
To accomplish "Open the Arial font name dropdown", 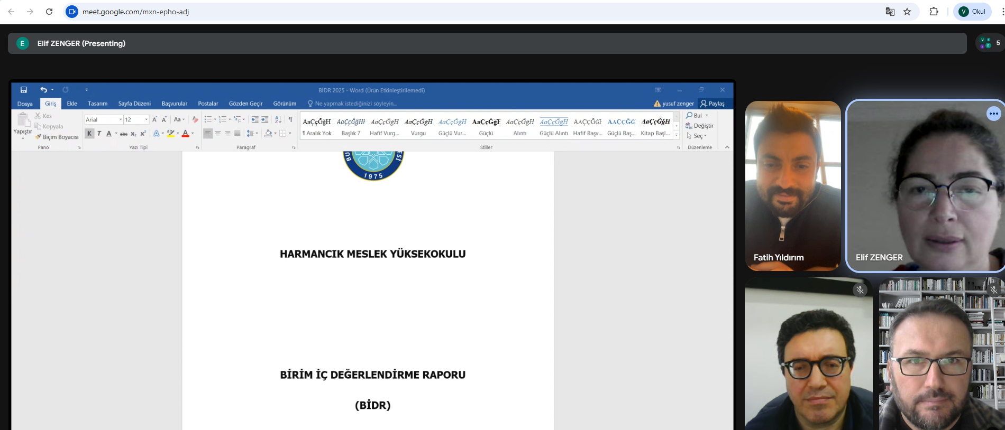I will 121,119.
